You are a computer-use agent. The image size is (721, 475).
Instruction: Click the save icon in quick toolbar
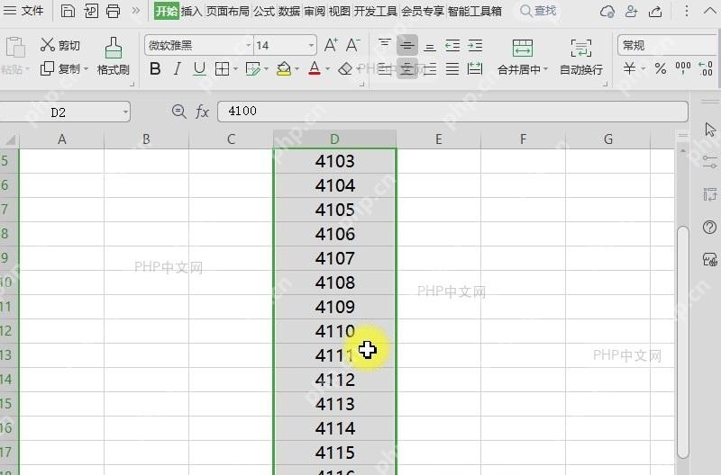click(x=68, y=11)
